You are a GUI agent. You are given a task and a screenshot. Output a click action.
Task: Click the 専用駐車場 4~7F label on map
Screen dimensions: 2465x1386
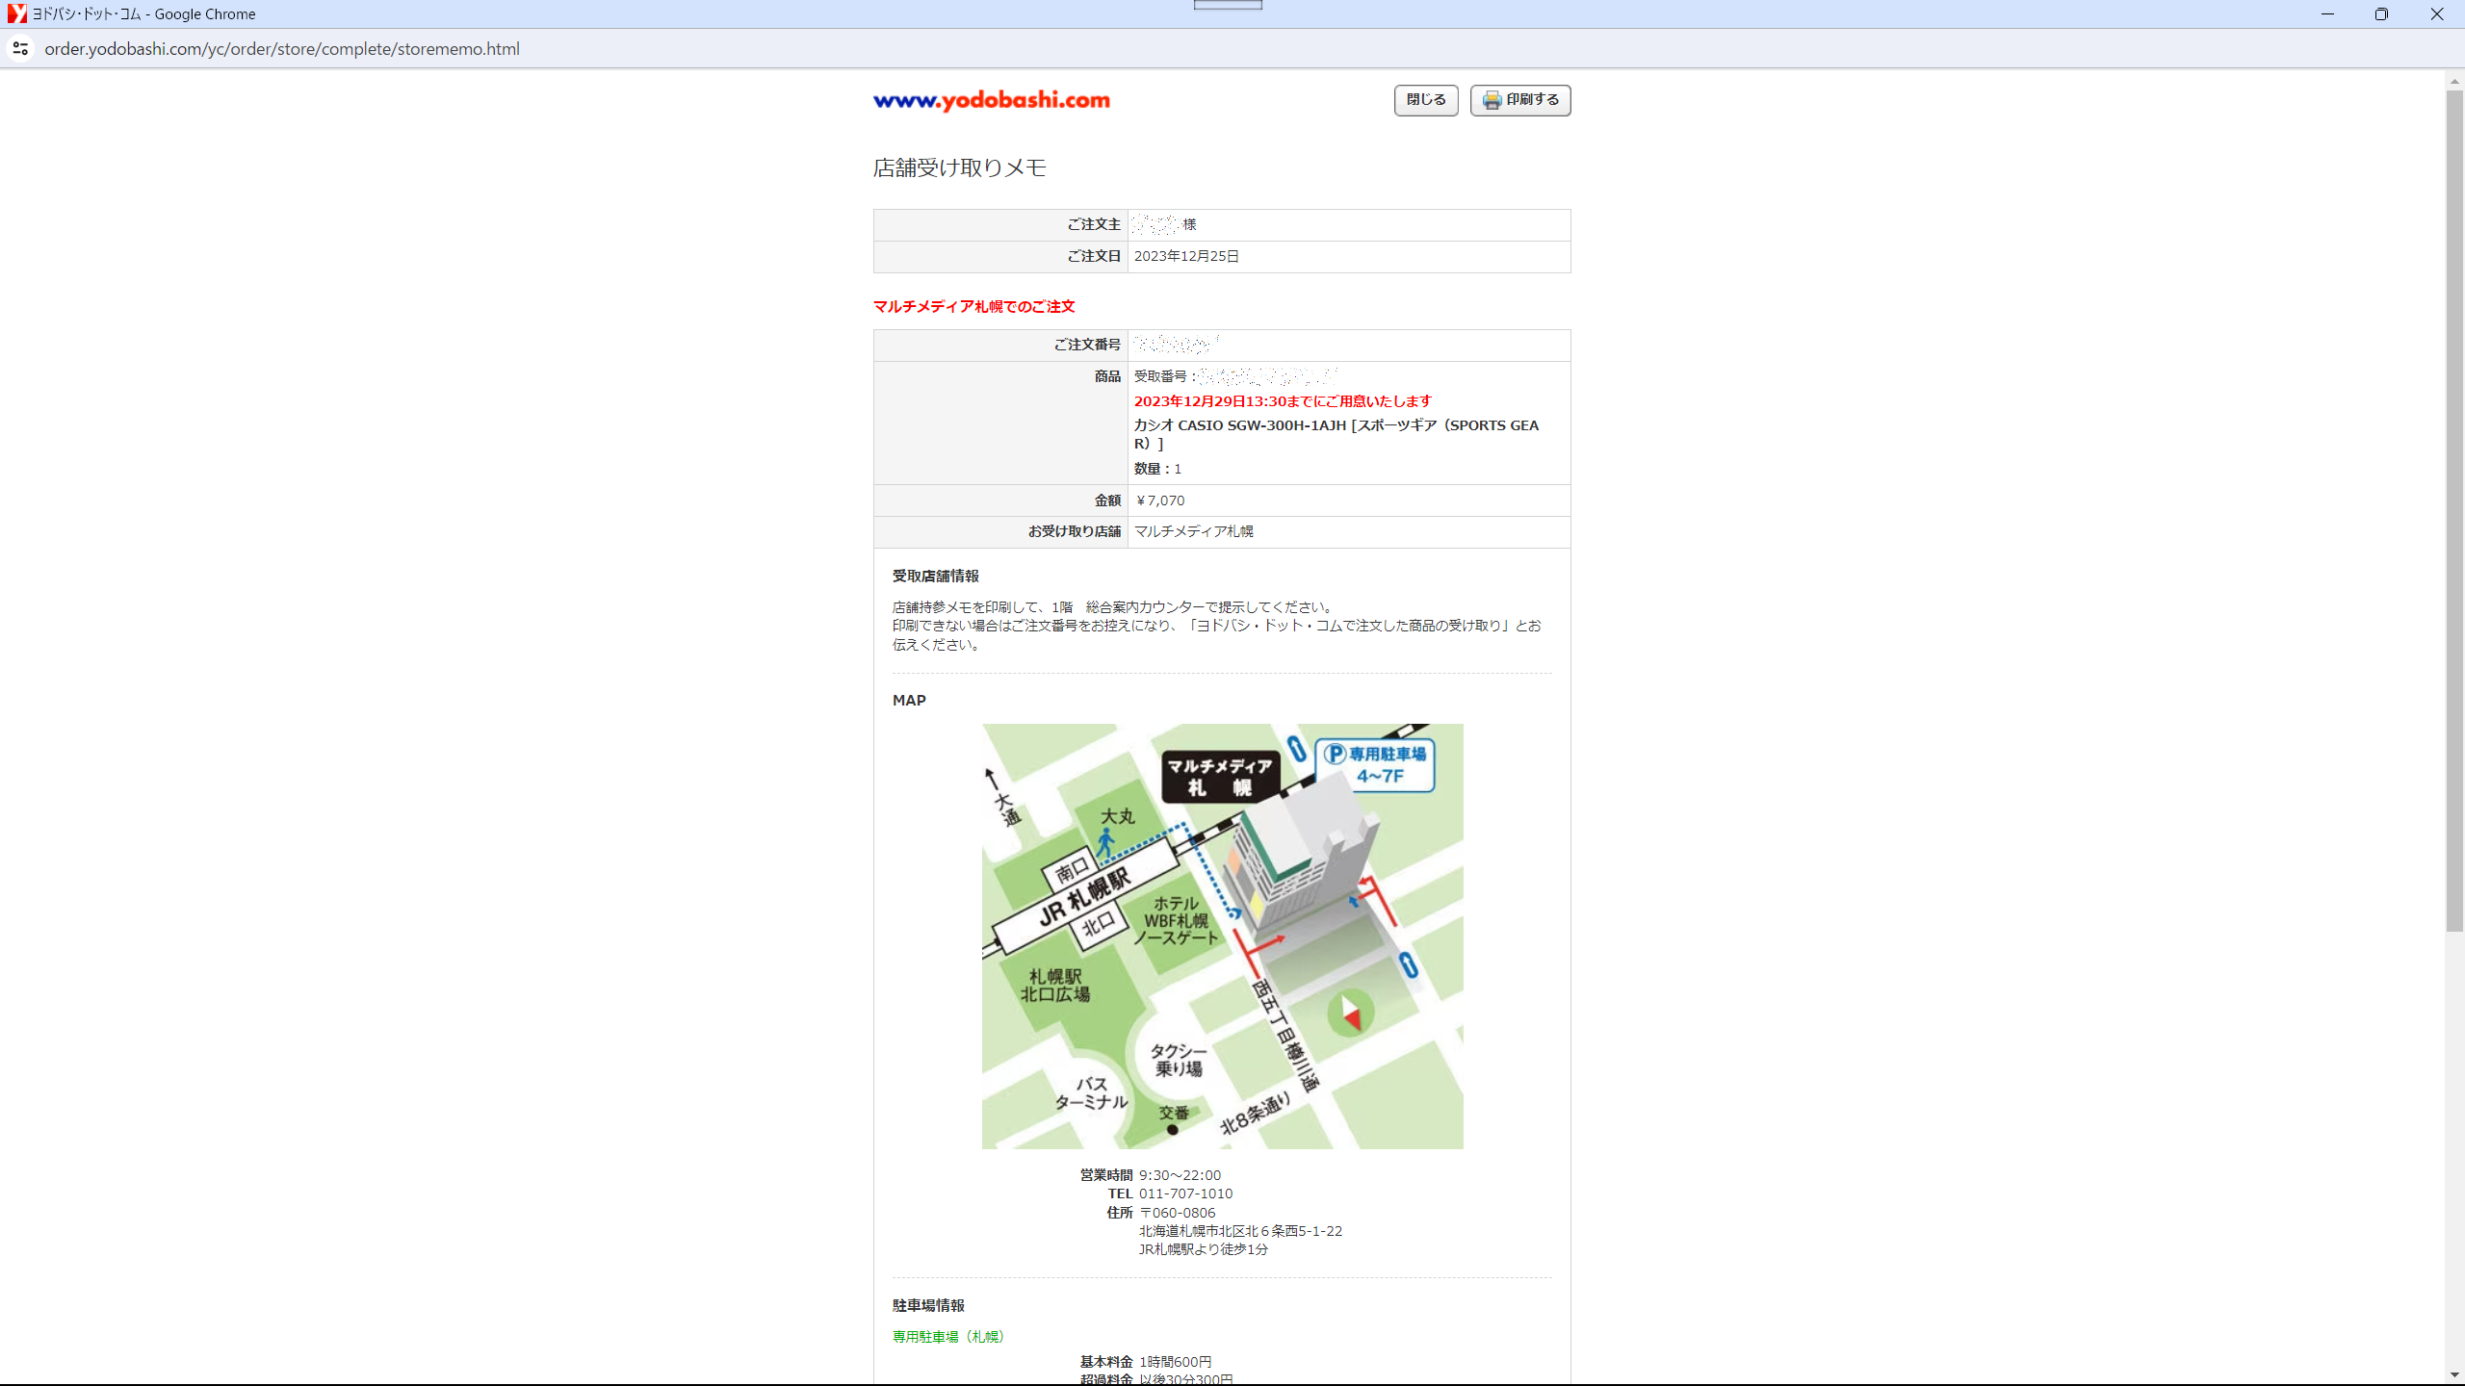1375,765
